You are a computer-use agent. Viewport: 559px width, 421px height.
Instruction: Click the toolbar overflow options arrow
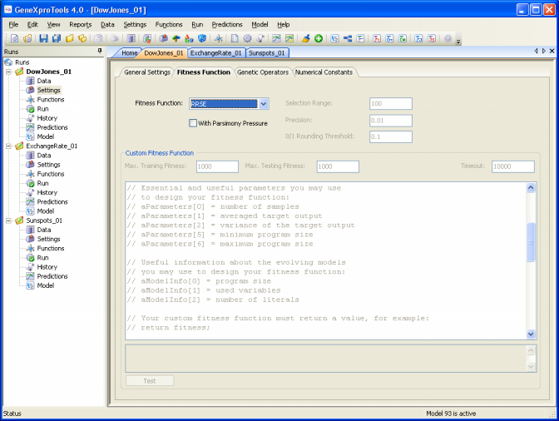tap(458, 42)
